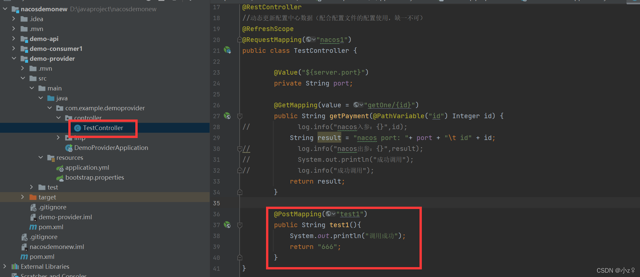Open the root pom.xml file
Image resolution: width=640 pixels, height=277 pixels.
coord(42,257)
